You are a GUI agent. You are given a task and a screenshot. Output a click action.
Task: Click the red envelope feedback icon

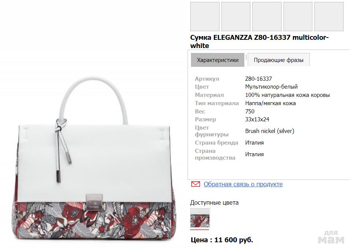[195, 184]
